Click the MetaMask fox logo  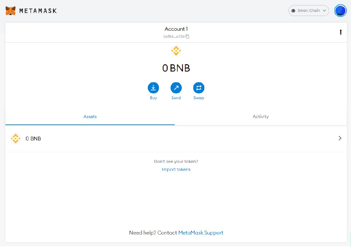point(11,11)
